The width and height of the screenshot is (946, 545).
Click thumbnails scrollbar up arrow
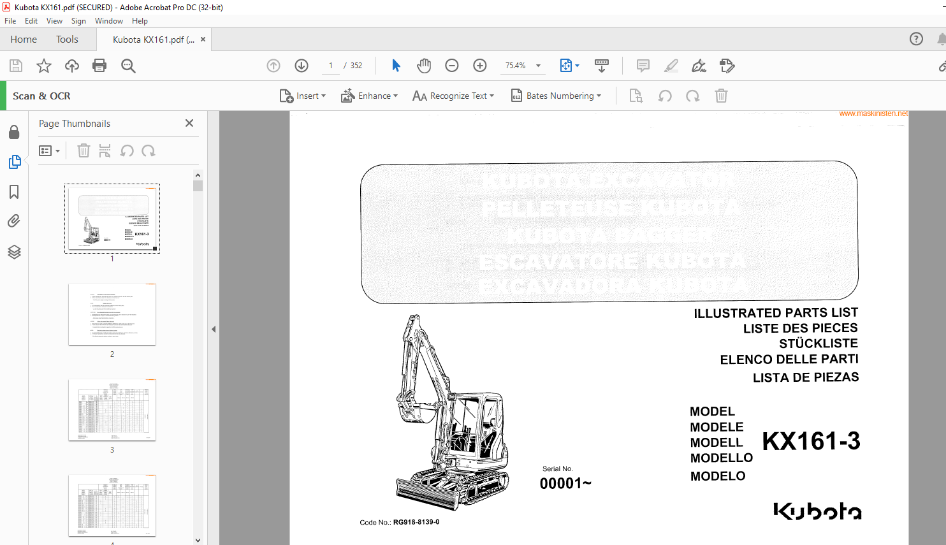pyautogui.click(x=198, y=175)
